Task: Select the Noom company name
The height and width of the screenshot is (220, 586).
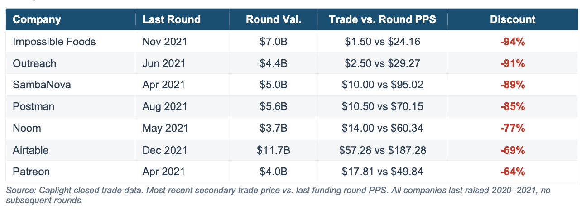Action: coord(27,129)
